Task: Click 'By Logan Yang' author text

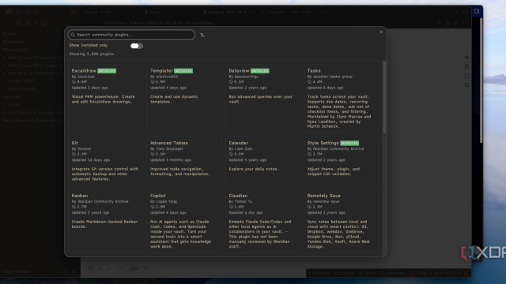Action: point(164,202)
